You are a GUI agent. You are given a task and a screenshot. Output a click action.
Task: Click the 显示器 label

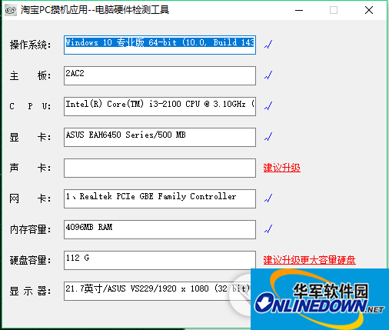click(x=30, y=291)
